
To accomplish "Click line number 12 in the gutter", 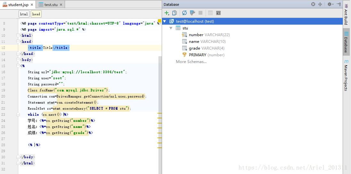I will [x=3, y=48].
